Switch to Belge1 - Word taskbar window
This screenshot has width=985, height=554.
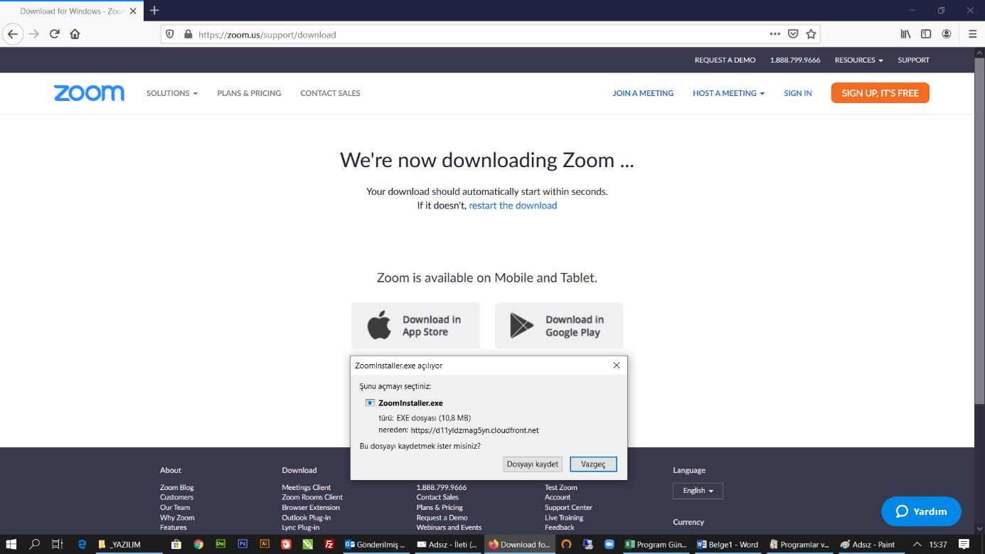pyautogui.click(x=728, y=544)
